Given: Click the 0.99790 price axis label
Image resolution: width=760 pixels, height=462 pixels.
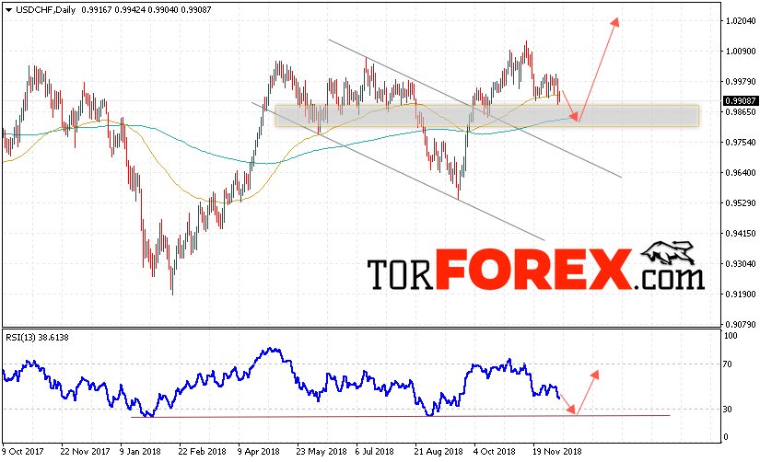Looking at the screenshot, I should coord(741,81).
